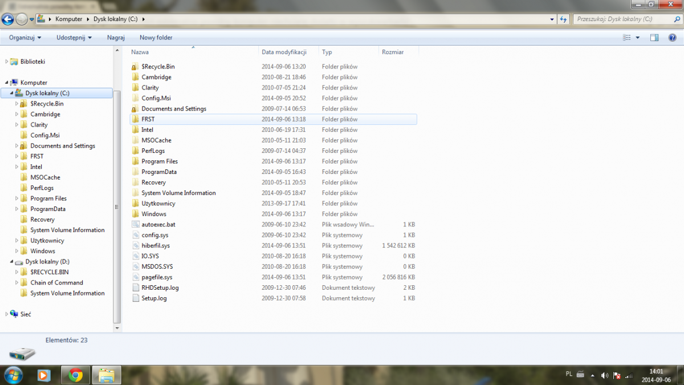The image size is (684, 385).
Task: Collapse the Komputer tree node
Action: tap(7, 83)
